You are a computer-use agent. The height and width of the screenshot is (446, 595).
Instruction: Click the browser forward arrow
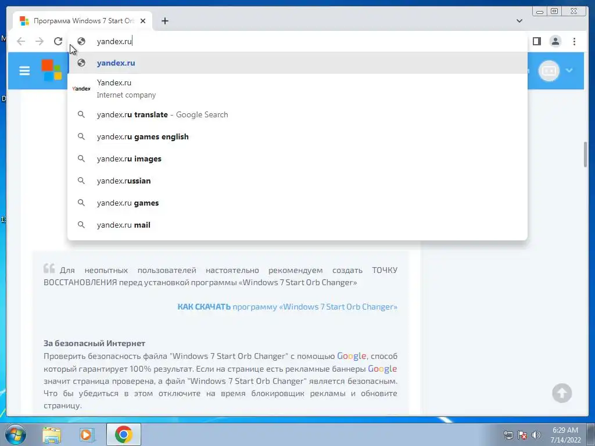40,41
